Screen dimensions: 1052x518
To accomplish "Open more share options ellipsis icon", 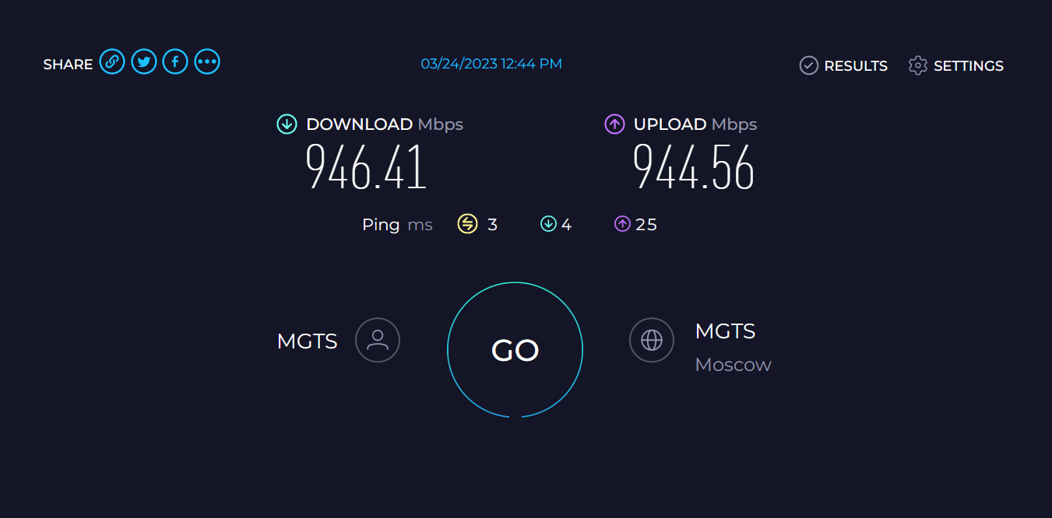I will pyautogui.click(x=207, y=61).
